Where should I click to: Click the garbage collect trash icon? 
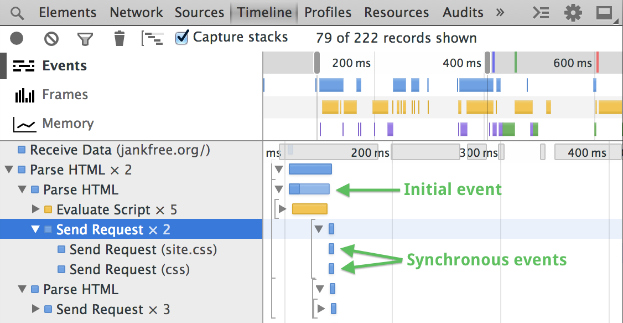click(119, 38)
